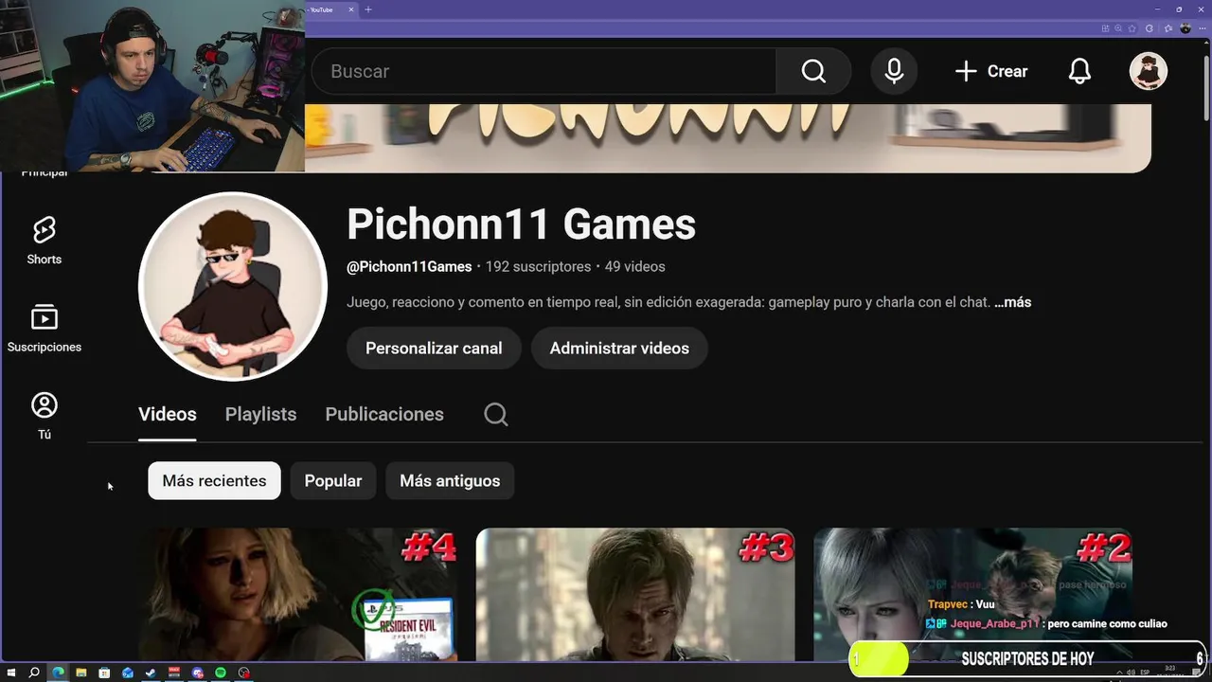Screen dimensions: 1212x682
Task: Click Administrar videos button
Action: (x=619, y=348)
